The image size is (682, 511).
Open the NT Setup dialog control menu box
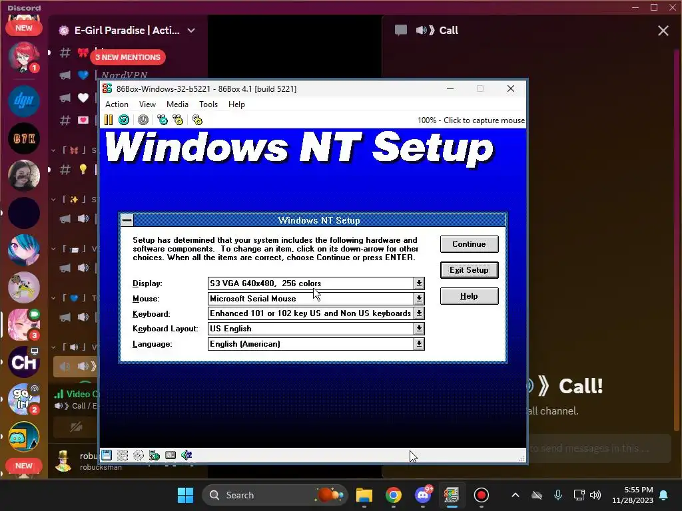click(x=127, y=220)
